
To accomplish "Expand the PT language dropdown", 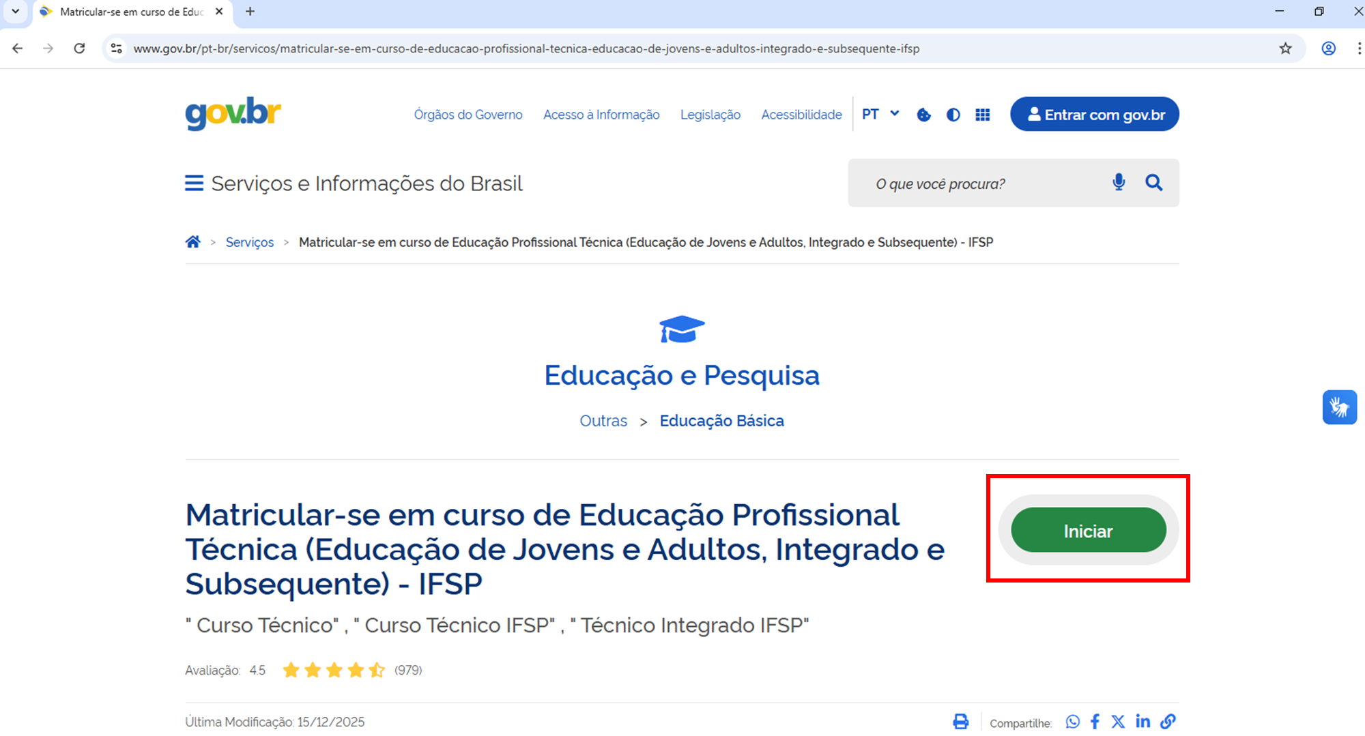I will click(x=880, y=114).
